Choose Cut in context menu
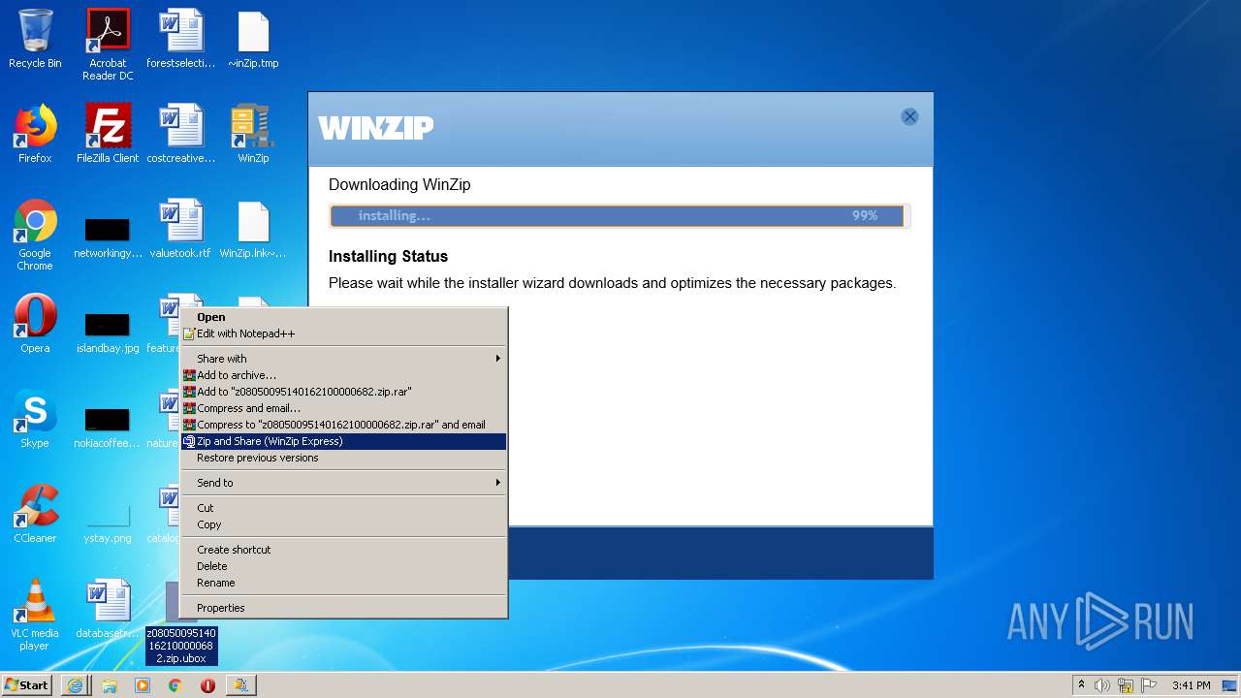Screen dimensions: 1241x698 pos(344,508)
